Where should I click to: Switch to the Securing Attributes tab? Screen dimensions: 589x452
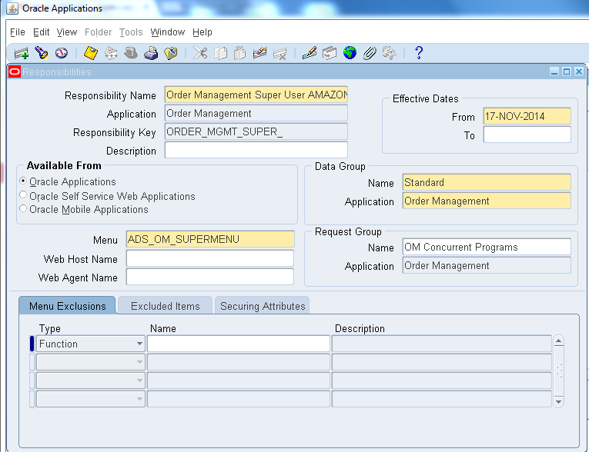(x=263, y=306)
